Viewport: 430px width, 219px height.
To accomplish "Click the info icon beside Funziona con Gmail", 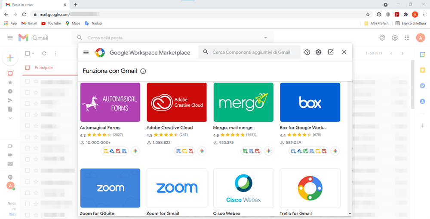I will pyautogui.click(x=143, y=71).
